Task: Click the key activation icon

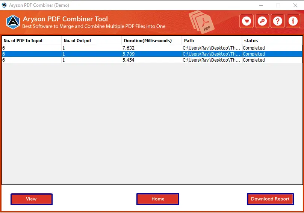Action: coord(262,21)
